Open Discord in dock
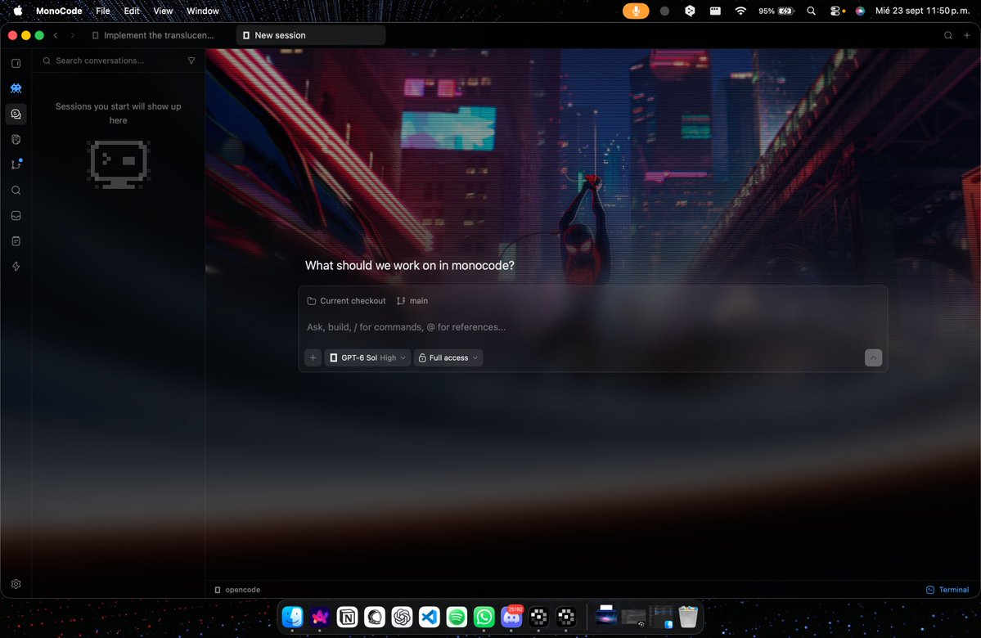Viewport: 981px width, 638px height. tap(511, 617)
